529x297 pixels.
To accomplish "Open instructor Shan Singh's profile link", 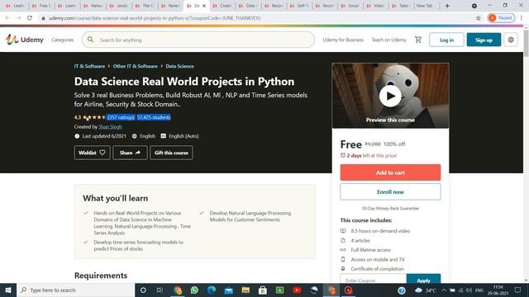I will pos(110,126).
